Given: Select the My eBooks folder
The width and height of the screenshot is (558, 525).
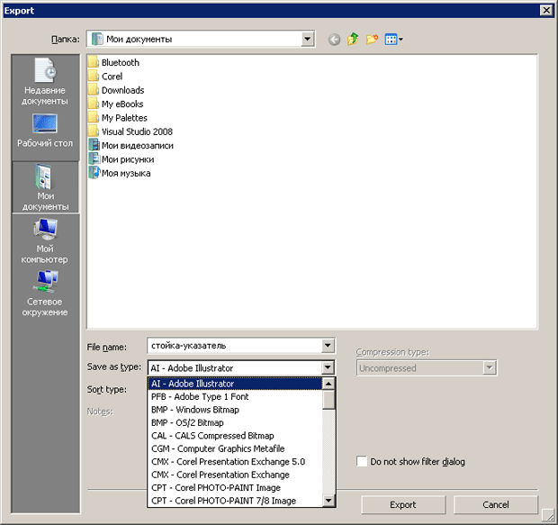Looking at the screenshot, I should pyautogui.click(x=116, y=104).
